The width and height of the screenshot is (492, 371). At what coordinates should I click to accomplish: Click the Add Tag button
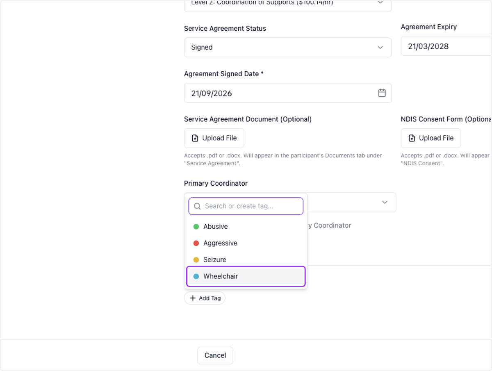[205, 298]
